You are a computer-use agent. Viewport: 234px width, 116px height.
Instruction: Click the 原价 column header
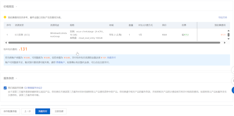coord(164,25)
